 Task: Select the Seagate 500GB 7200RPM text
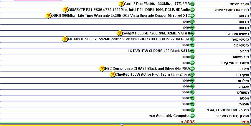(x=156, y=33)
